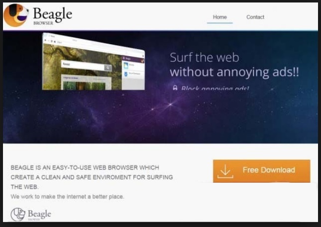Click the menu icon in the purple sidebar header
This screenshot has width=321, height=227.
(x=123, y=58)
